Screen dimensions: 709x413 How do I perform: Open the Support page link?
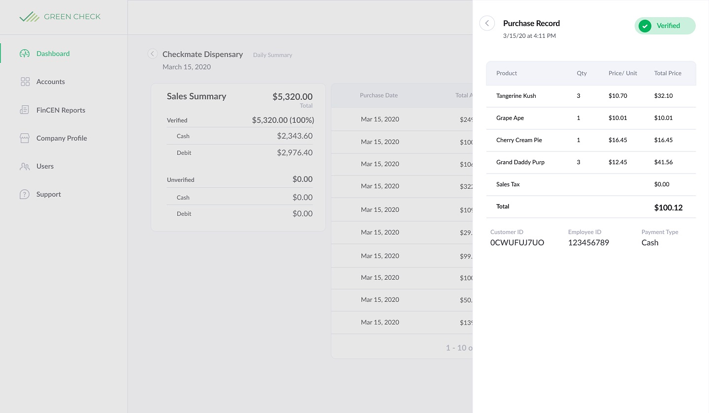(x=49, y=194)
